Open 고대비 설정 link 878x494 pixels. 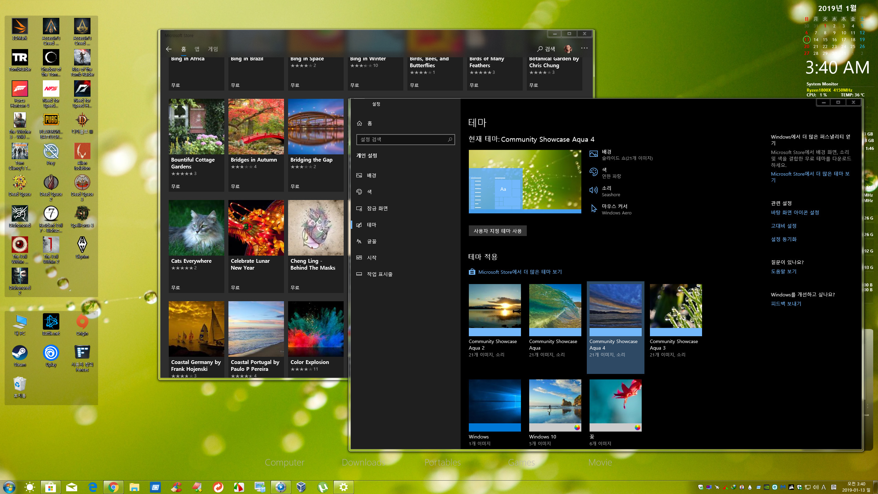pos(783,226)
